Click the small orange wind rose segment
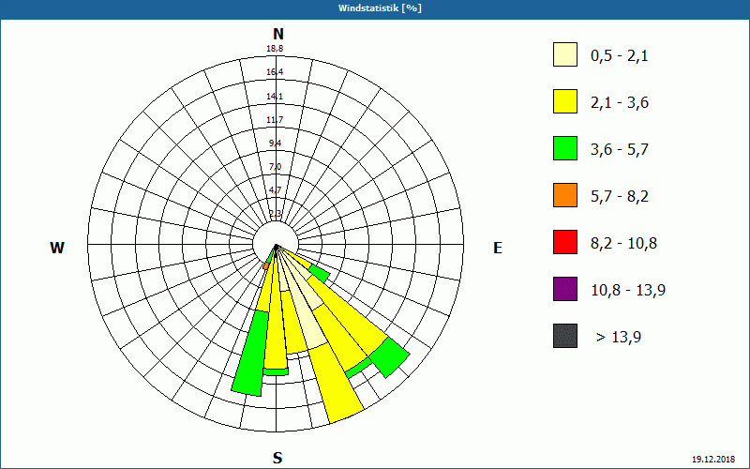The image size is (750, 469). [x=266, y=265]
